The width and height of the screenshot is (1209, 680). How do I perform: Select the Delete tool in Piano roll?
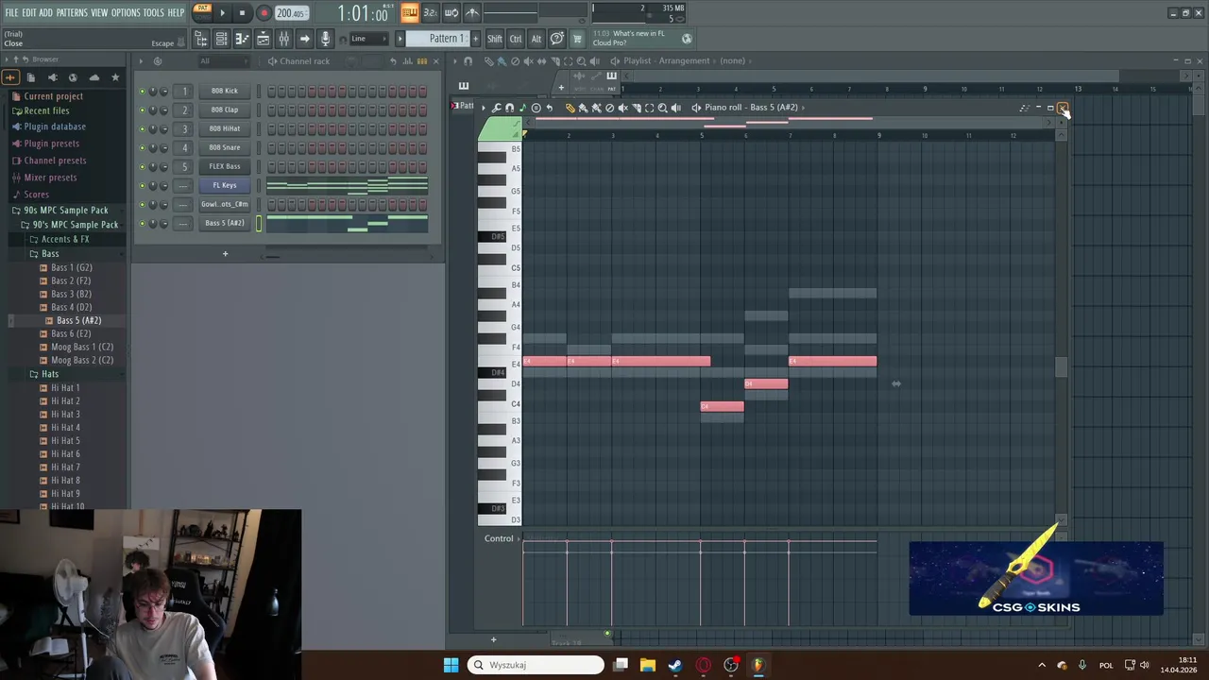[609, 108]
